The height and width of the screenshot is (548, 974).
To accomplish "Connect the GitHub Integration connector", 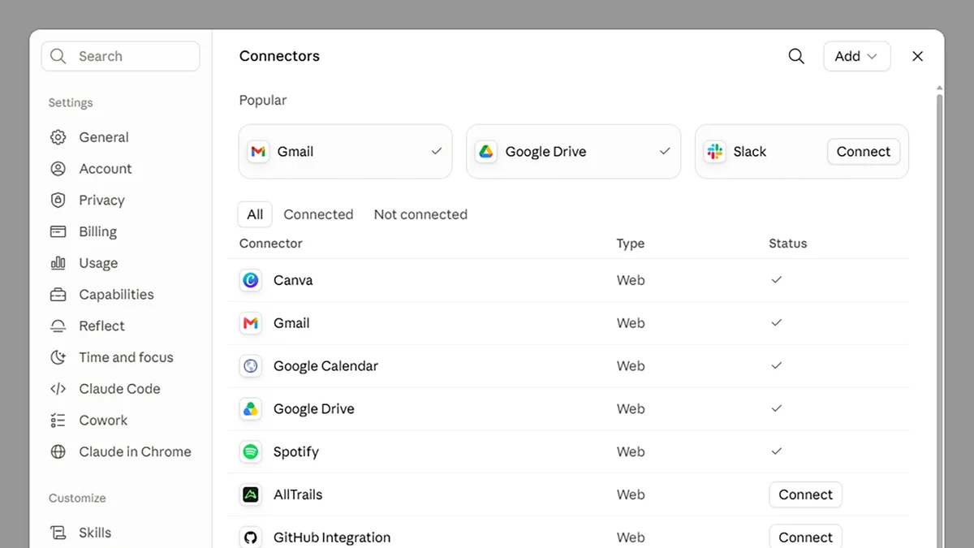I will [x=805, y=537].
